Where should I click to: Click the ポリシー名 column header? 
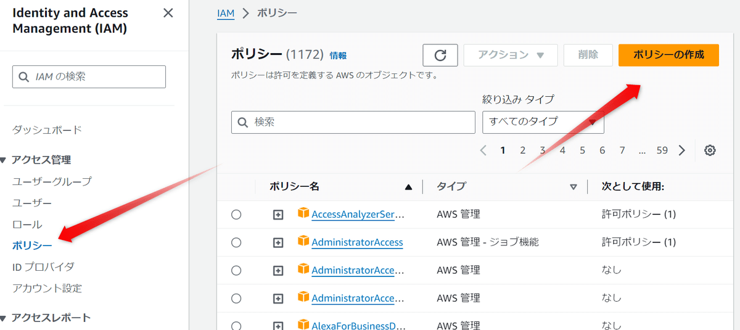[295, 187]
